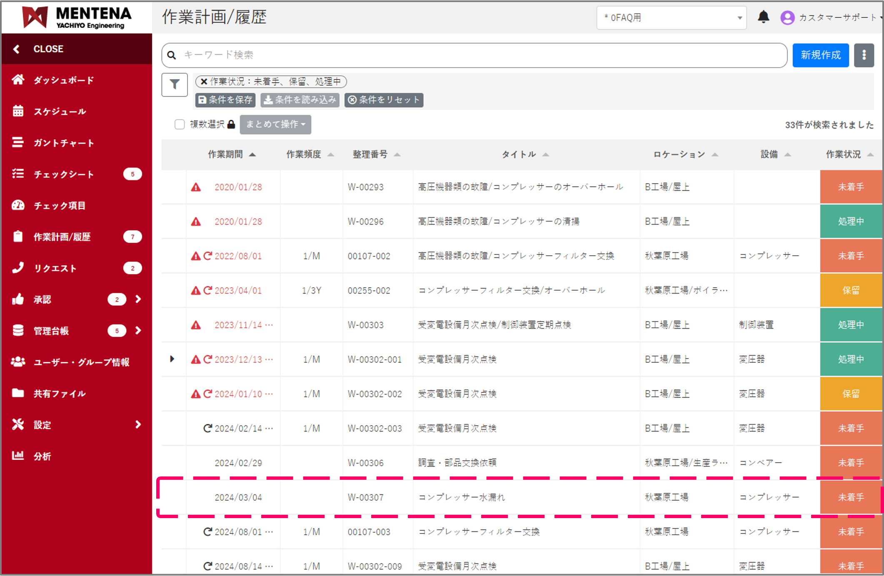
Task: Click the 保留 orange status cell for 00255-002
Action: (851, 290)
